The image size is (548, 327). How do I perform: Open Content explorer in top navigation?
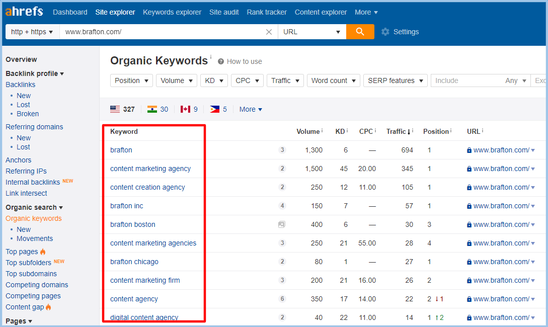pyautogui.click(x=321, y=12)
